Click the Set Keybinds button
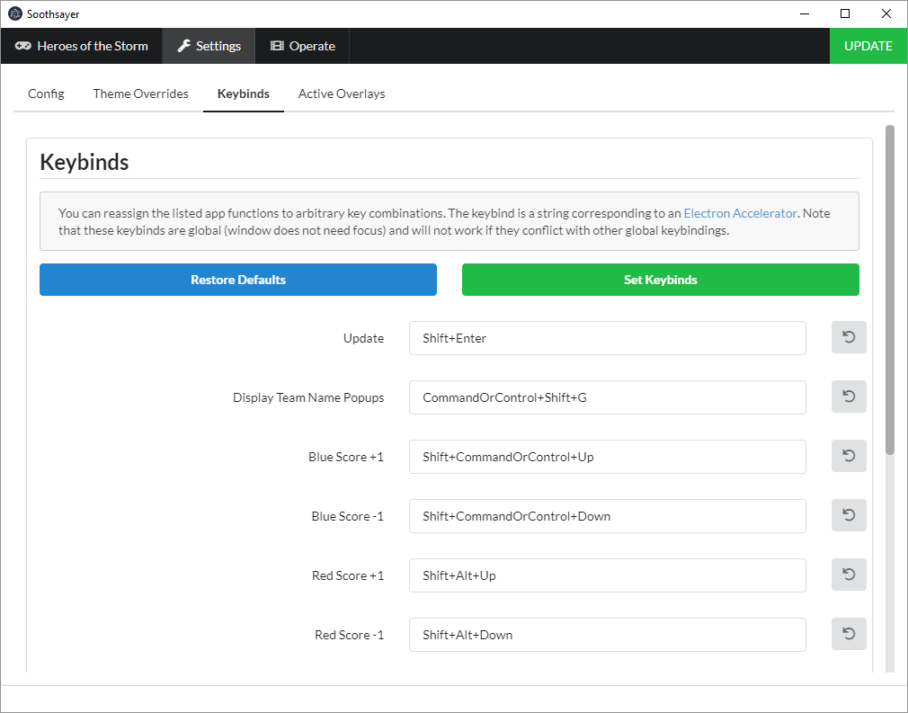The image size is (908, 713). tap(660, 280)
